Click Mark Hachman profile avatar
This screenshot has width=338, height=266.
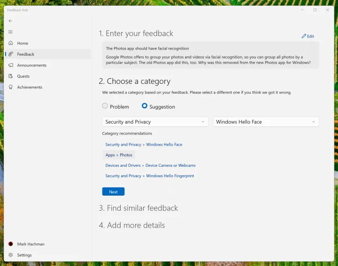point(10,244)
